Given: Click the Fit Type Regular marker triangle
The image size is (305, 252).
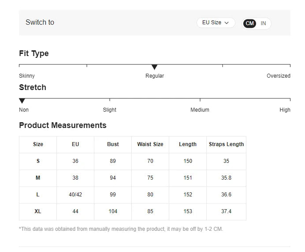Looking at the screenshot, I should click(x=154, y=67).
